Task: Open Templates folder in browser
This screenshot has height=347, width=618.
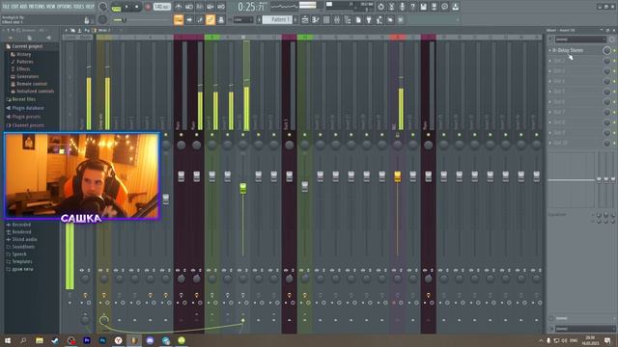Action: click(x=22, y=261)
